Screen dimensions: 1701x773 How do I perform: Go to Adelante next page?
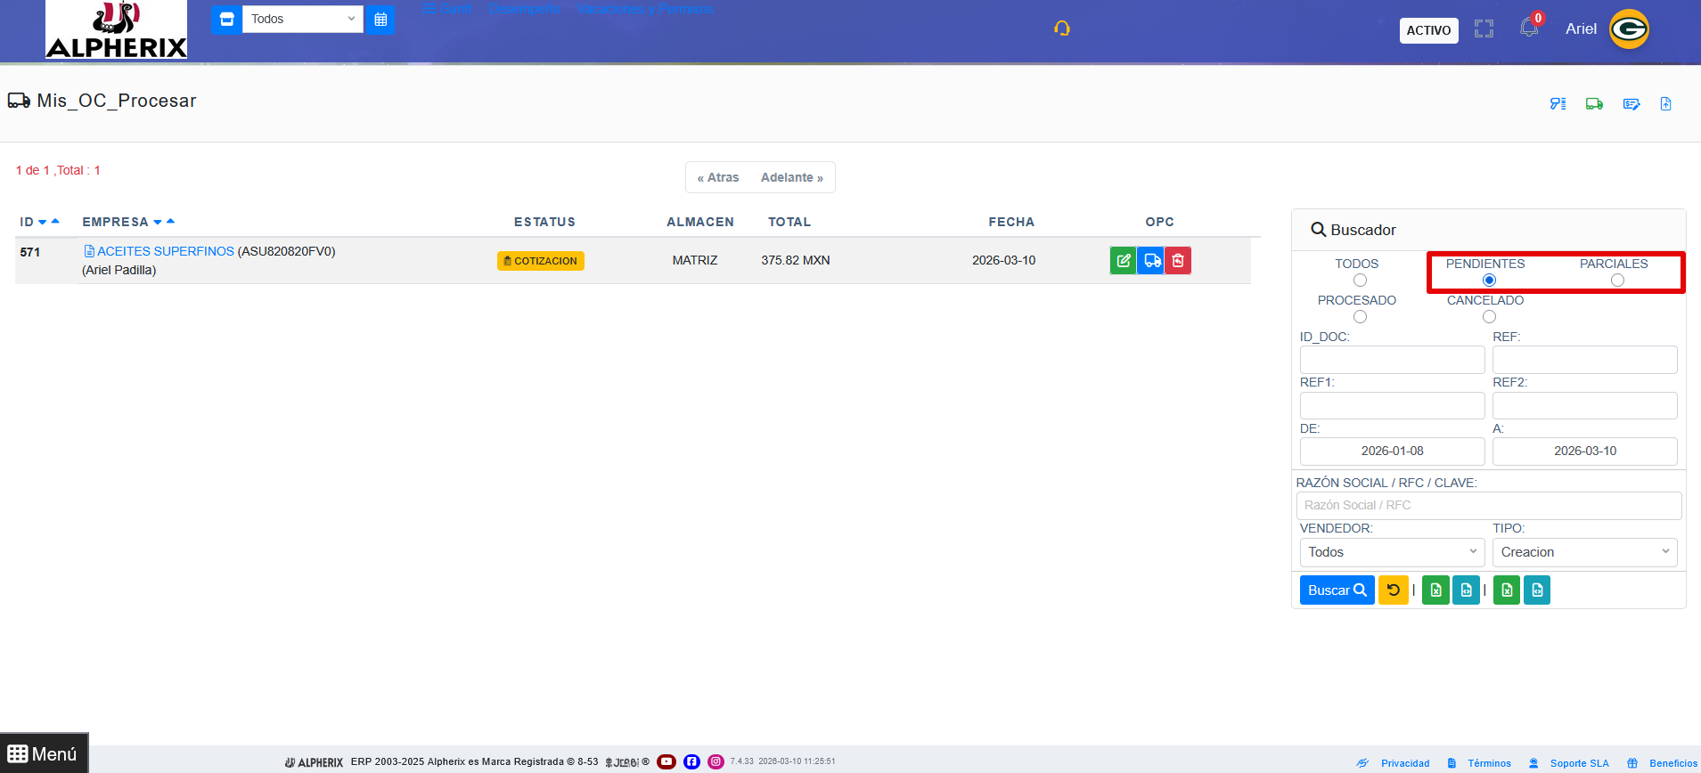click(792, 177)
